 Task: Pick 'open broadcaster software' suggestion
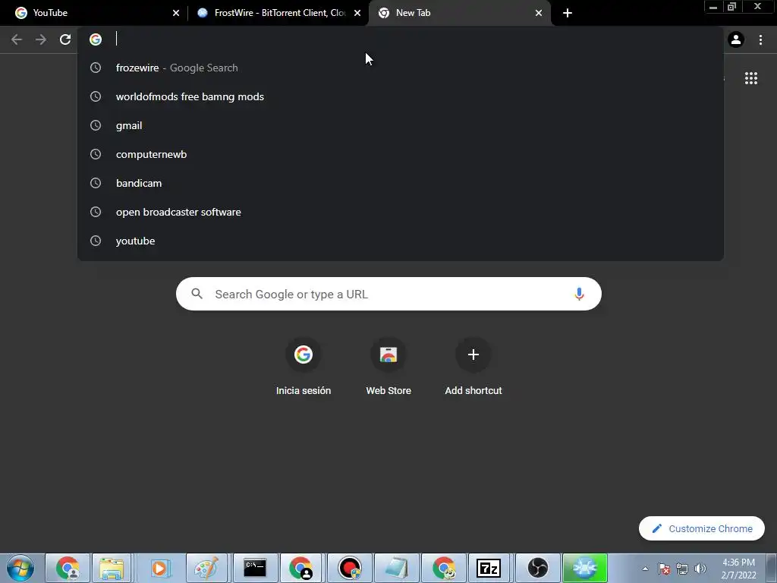tap(401, 212)
